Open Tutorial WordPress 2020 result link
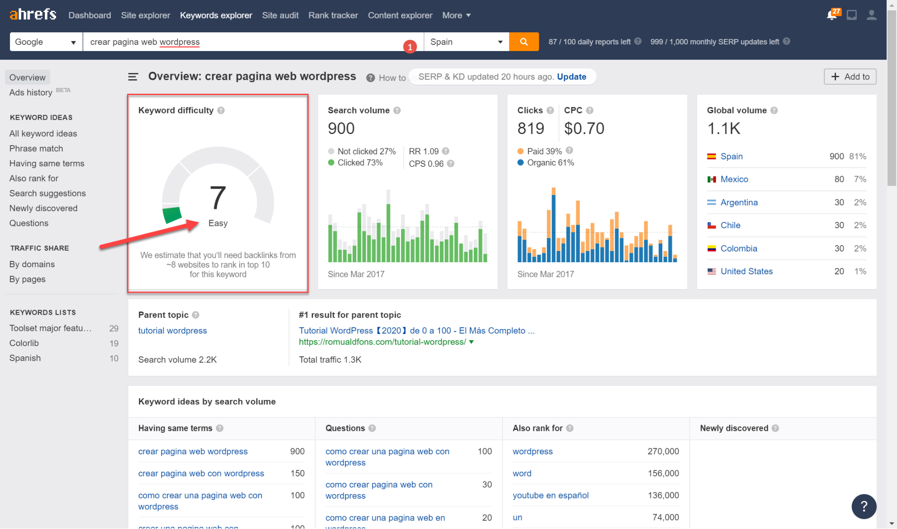Screen dimensions: 897x529 (x=416, y=331)
